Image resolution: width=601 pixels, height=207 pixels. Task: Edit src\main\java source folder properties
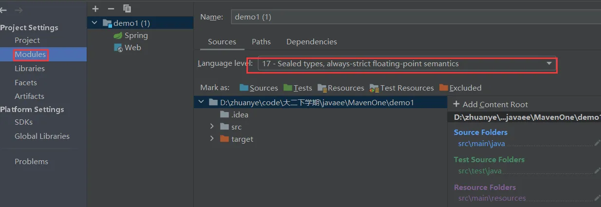point(597,143)
